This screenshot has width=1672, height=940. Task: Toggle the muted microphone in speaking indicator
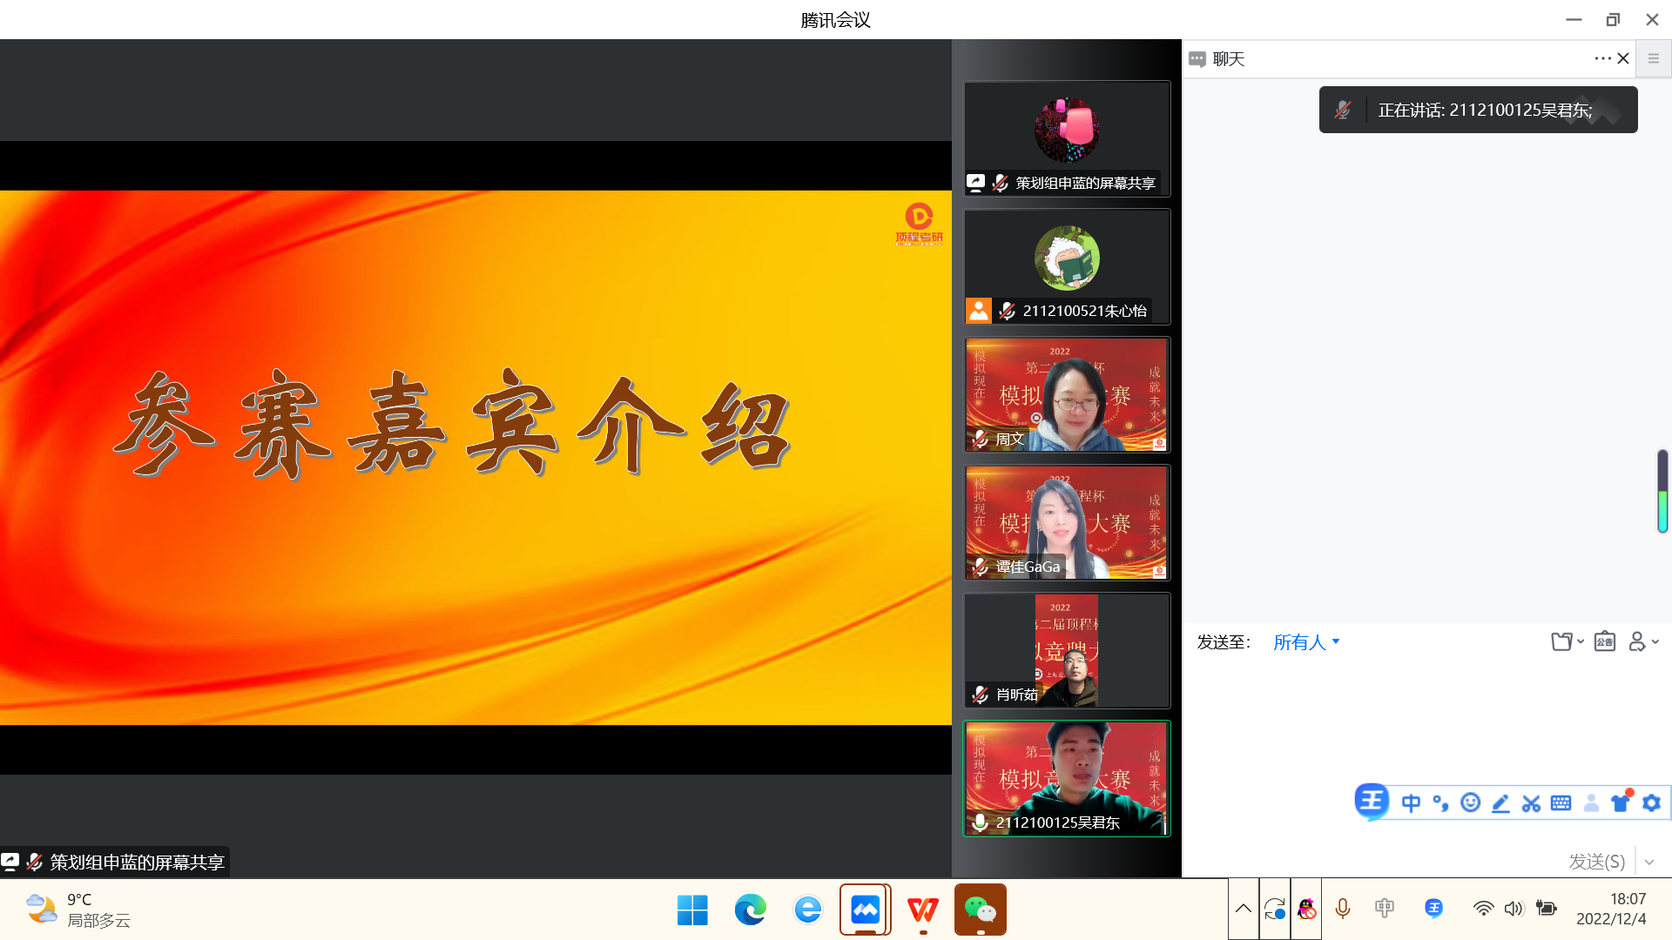point(1343,110)
